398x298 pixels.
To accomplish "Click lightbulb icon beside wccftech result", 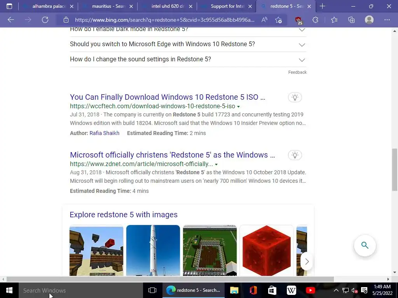I will (295, 97).
